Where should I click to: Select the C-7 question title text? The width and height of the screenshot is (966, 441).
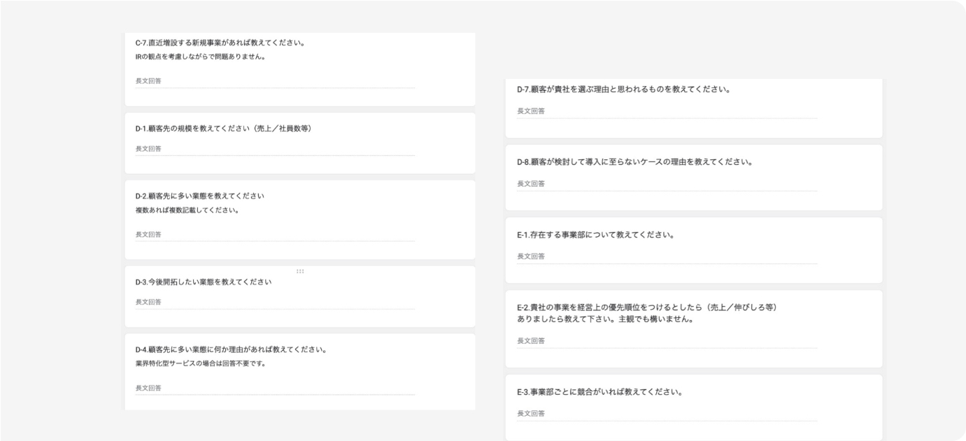[x=219, y=43]
